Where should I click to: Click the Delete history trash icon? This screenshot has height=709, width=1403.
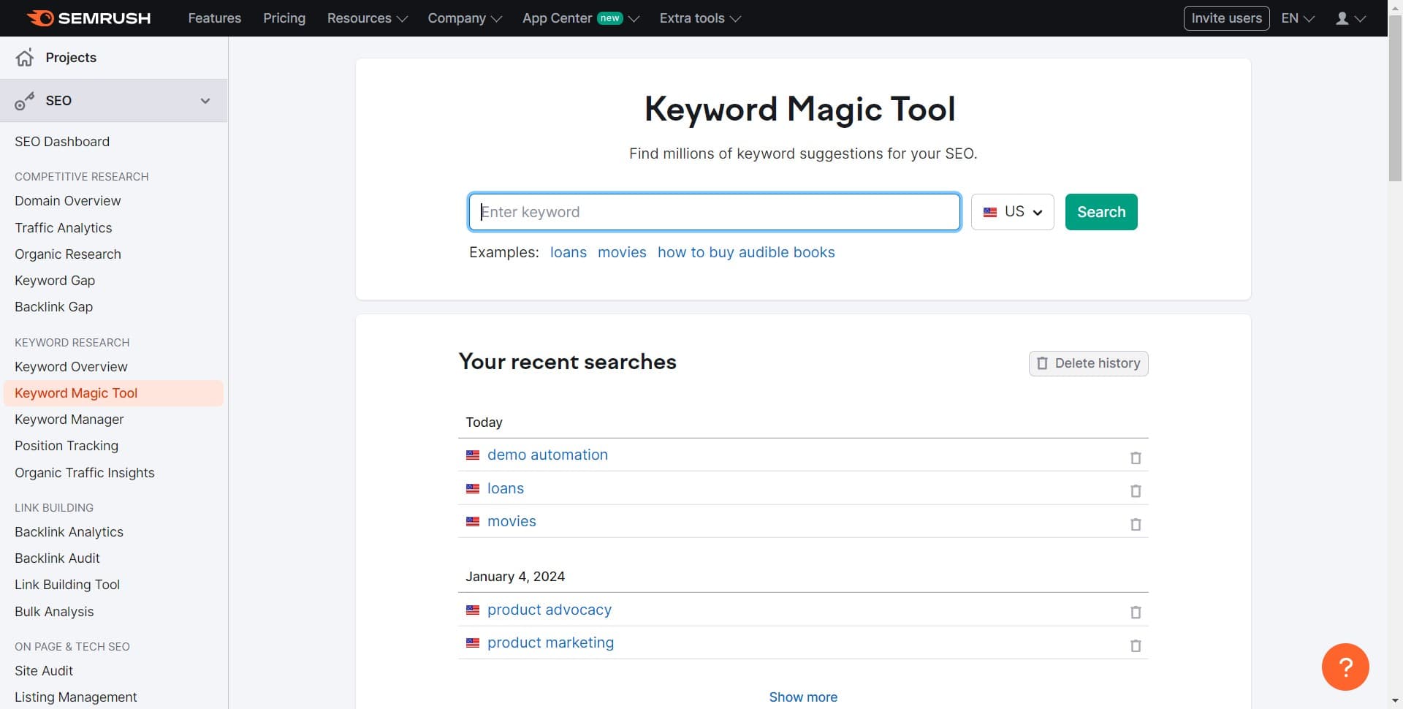[x=1042, y=363]
